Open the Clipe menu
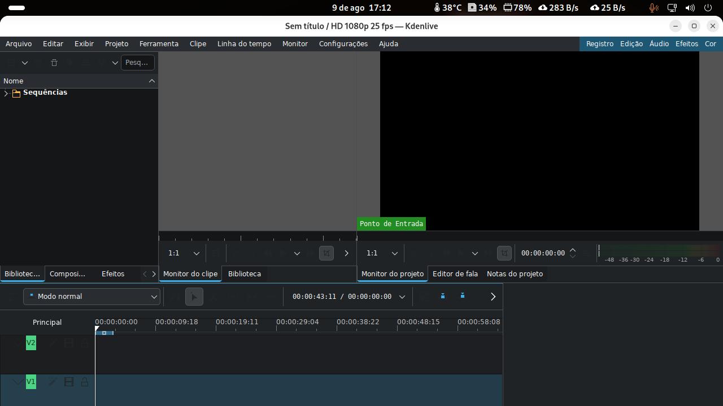Viewport: 723px width, 406px height. [198, 43]
